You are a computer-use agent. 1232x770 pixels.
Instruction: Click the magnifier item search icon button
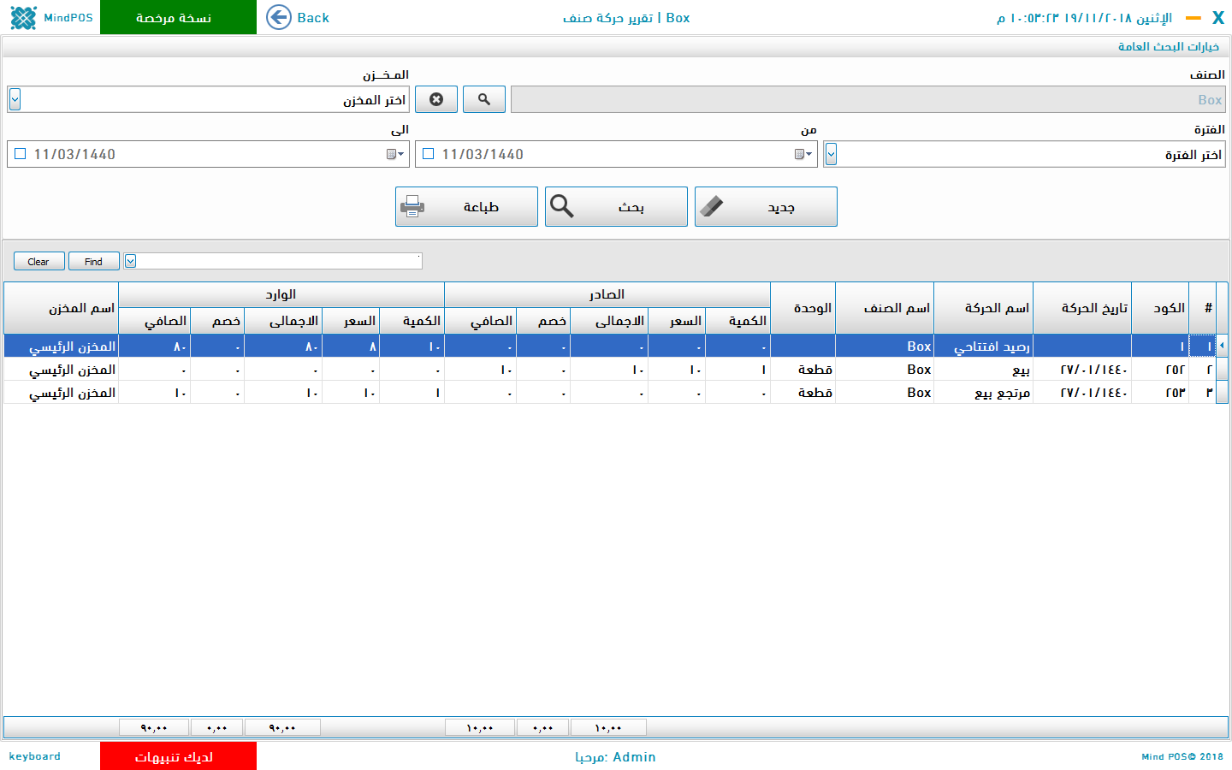click(484, 99)
